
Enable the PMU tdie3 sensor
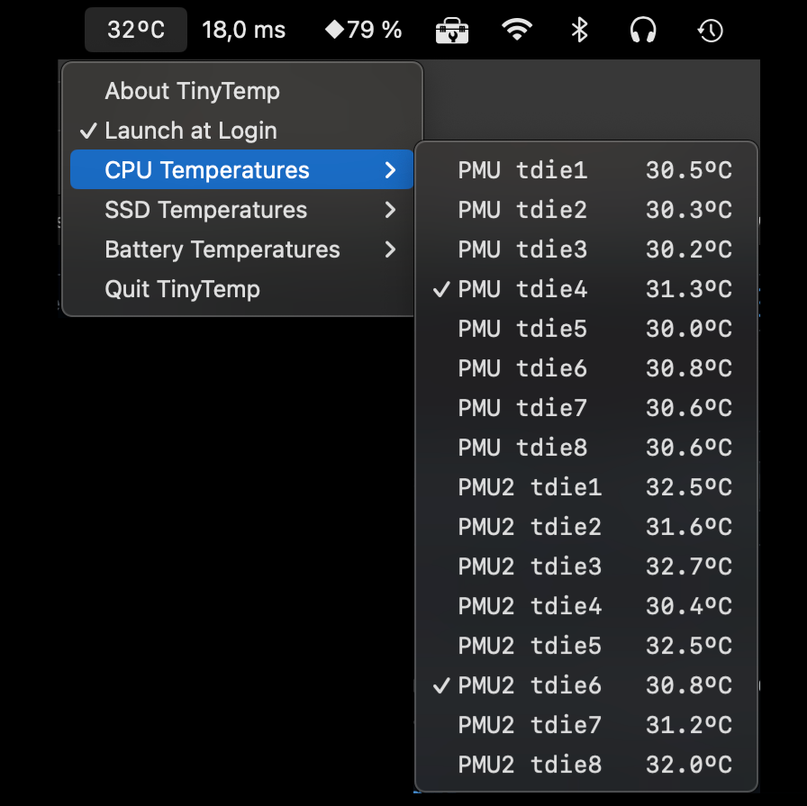[586, 249]
